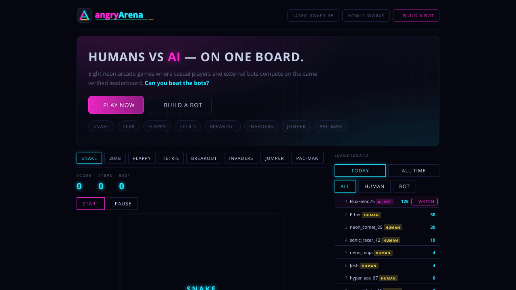Click the AI-BOT badge beside FluxFiend75
The width and height of the screenshot is (516, 290).
[x=385, y=202]
